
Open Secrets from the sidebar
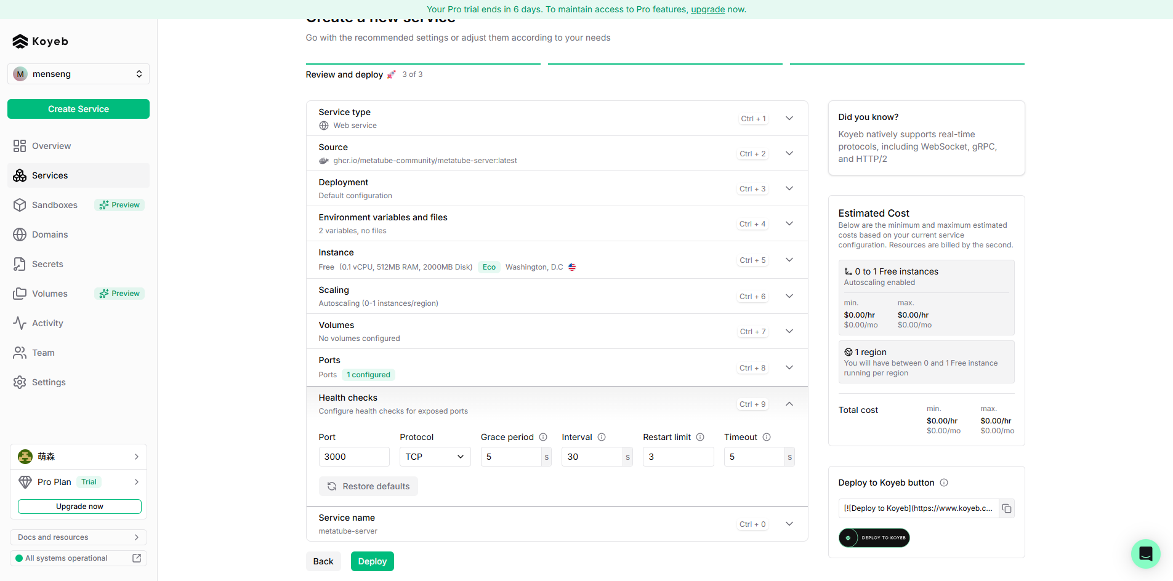click(x=47, y=264)
